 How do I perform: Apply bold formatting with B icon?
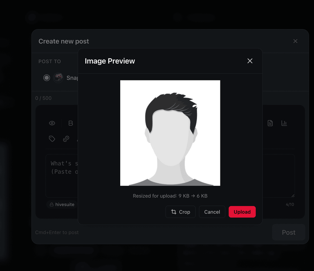coord(70,123)
